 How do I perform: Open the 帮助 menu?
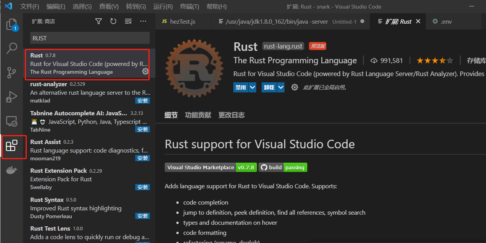click(x=216, y=6)
